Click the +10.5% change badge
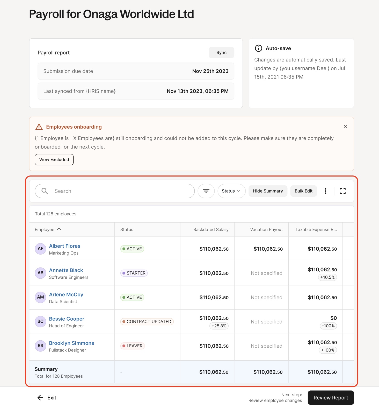Image resolution: width=379 pixels, height=408 pixels. tap(327, 277)
